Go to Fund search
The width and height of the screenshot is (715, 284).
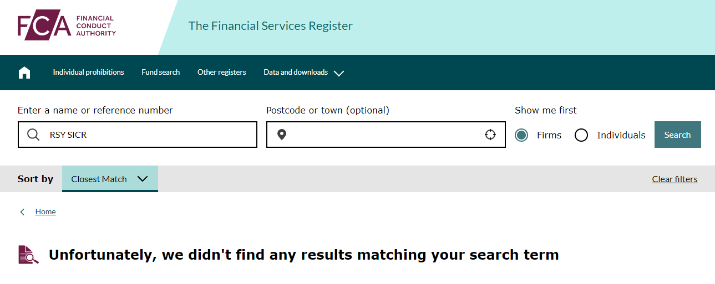click(x=161, y=73)
